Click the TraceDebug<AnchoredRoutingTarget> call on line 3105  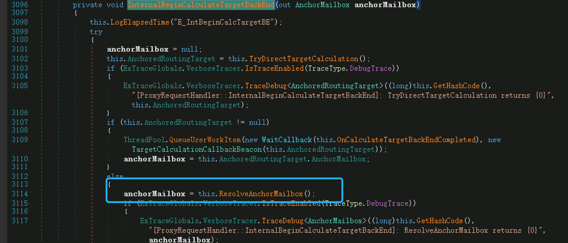click(x=314, y=86)
